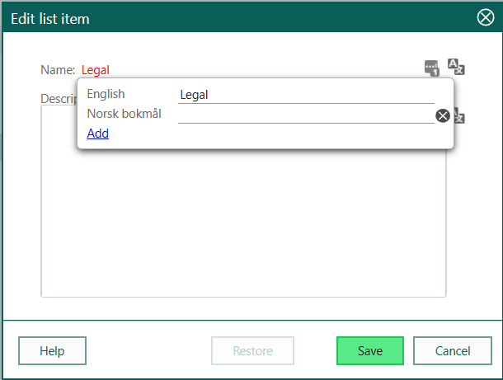Save the list item changes
Image resolution: width=503 pixels, height=380 pixels.
point(369,350)
